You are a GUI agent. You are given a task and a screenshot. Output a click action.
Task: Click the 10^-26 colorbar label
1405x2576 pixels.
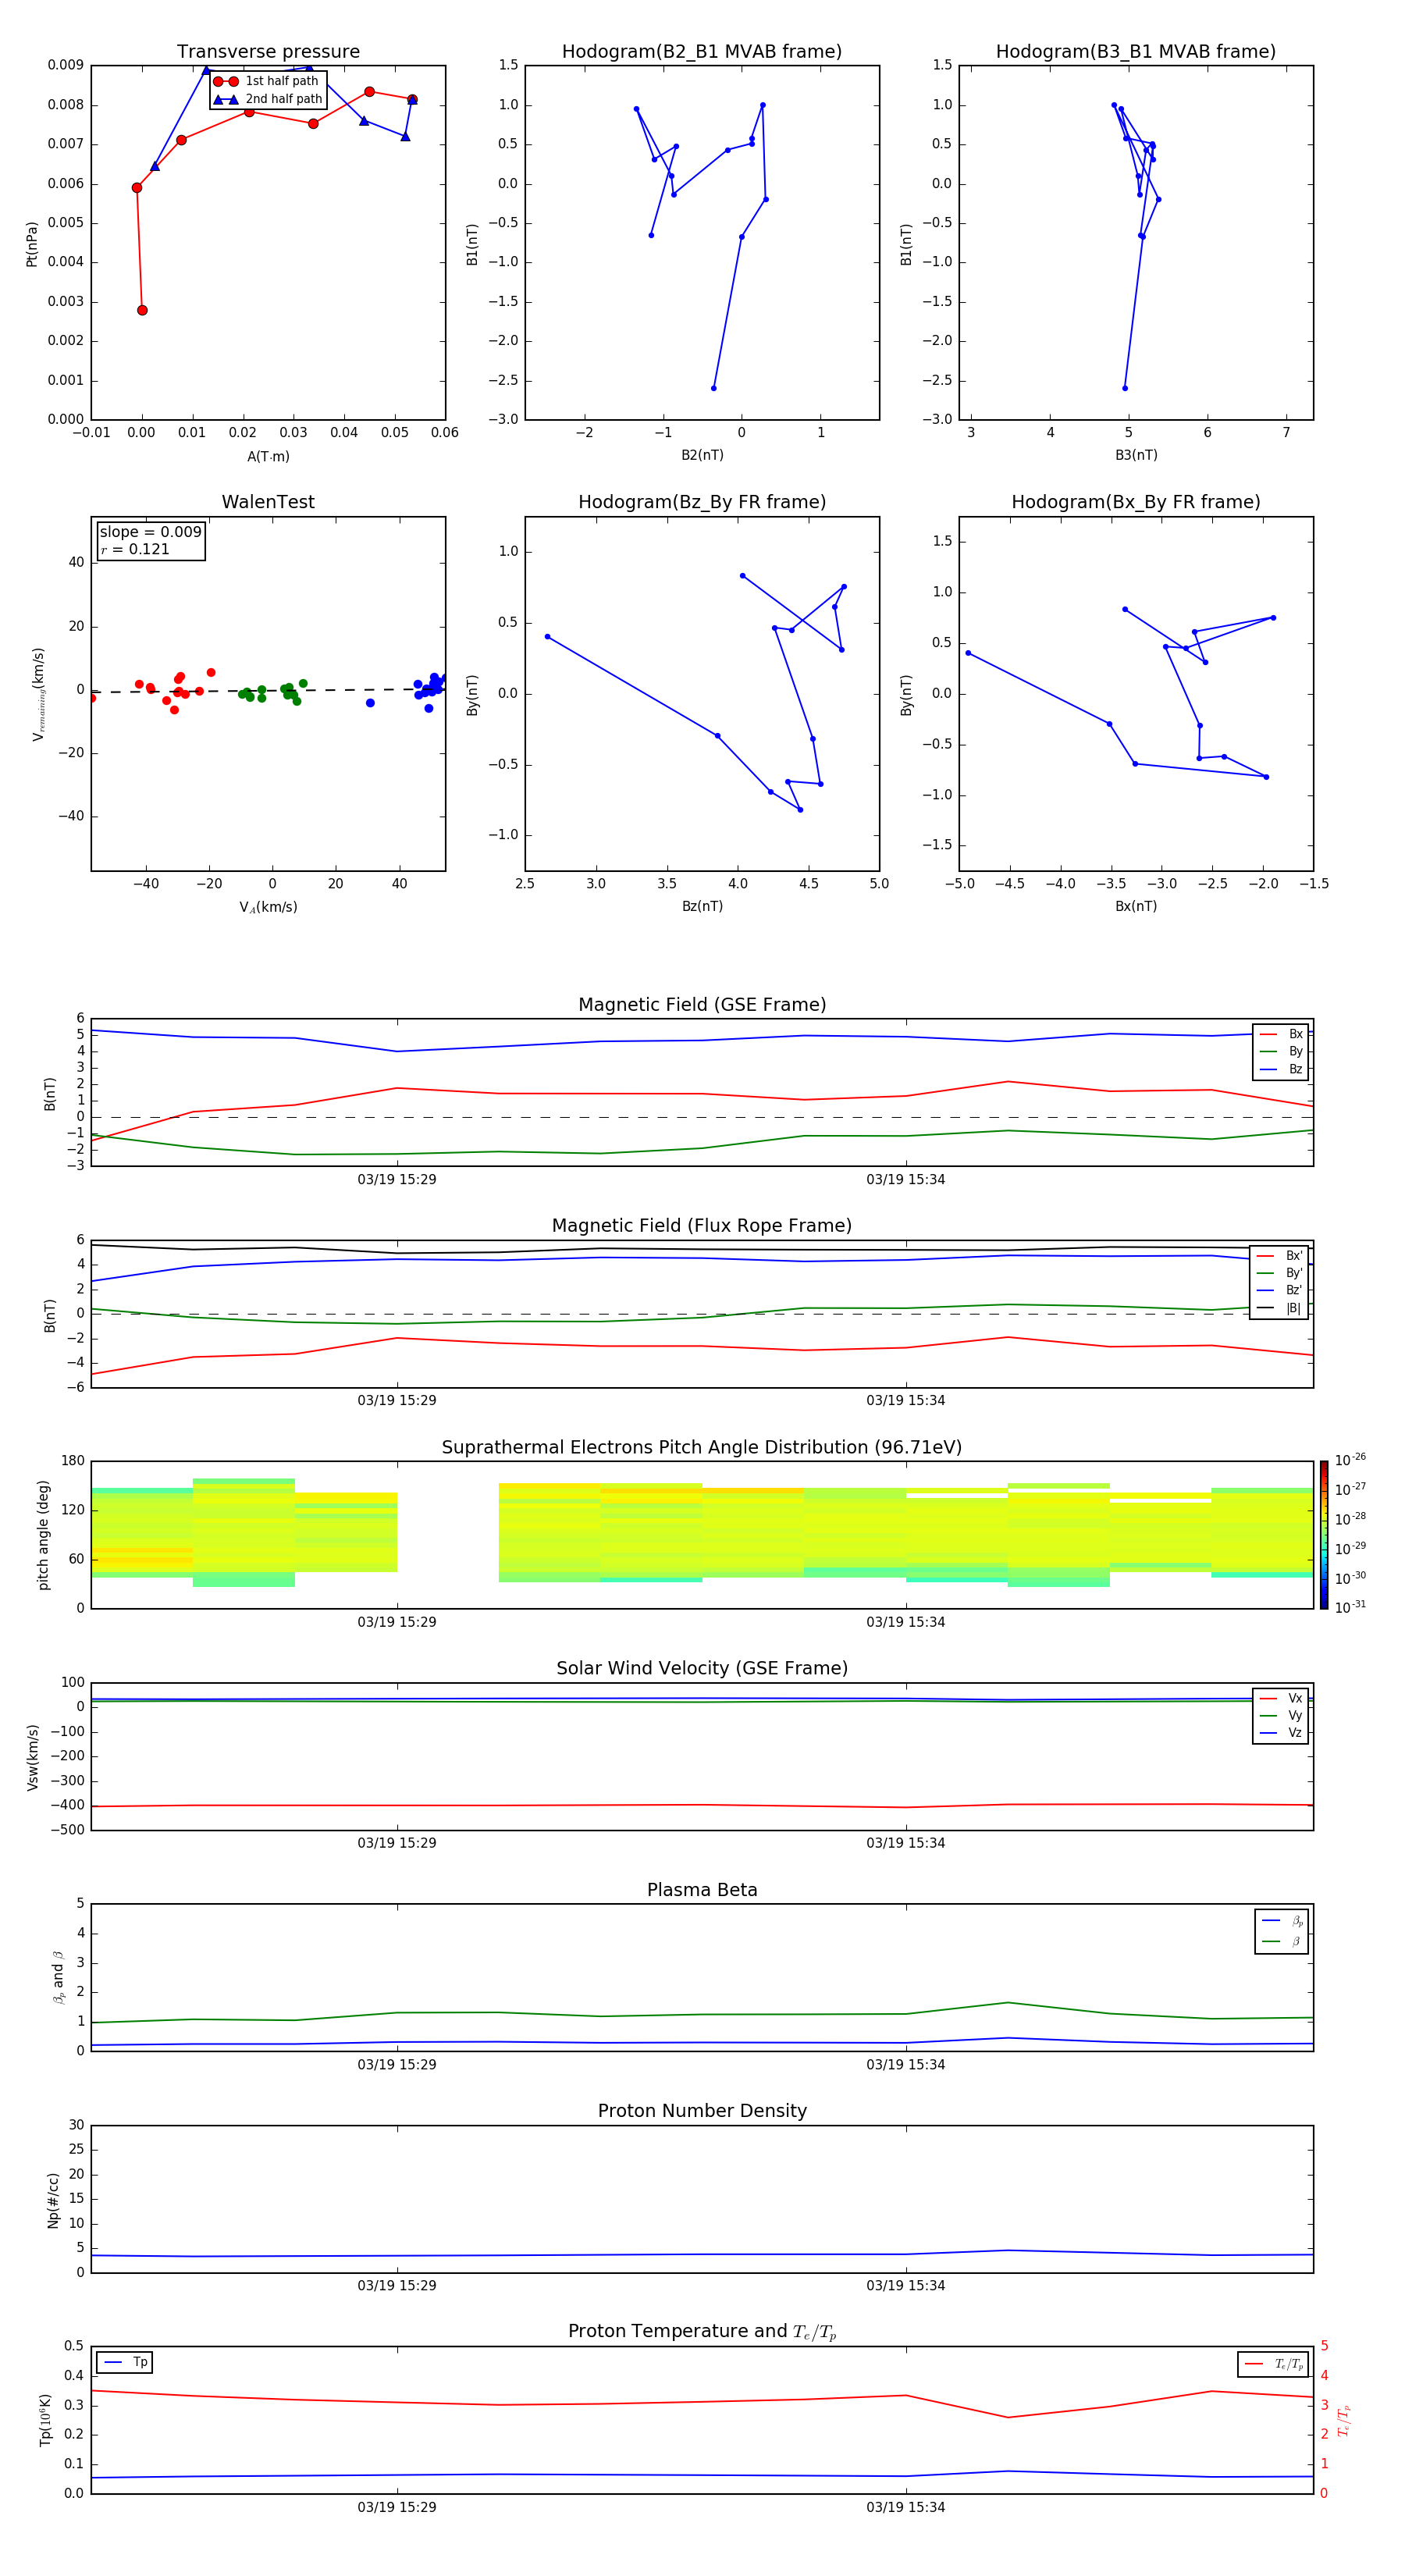click(x=1350, y=1460)
